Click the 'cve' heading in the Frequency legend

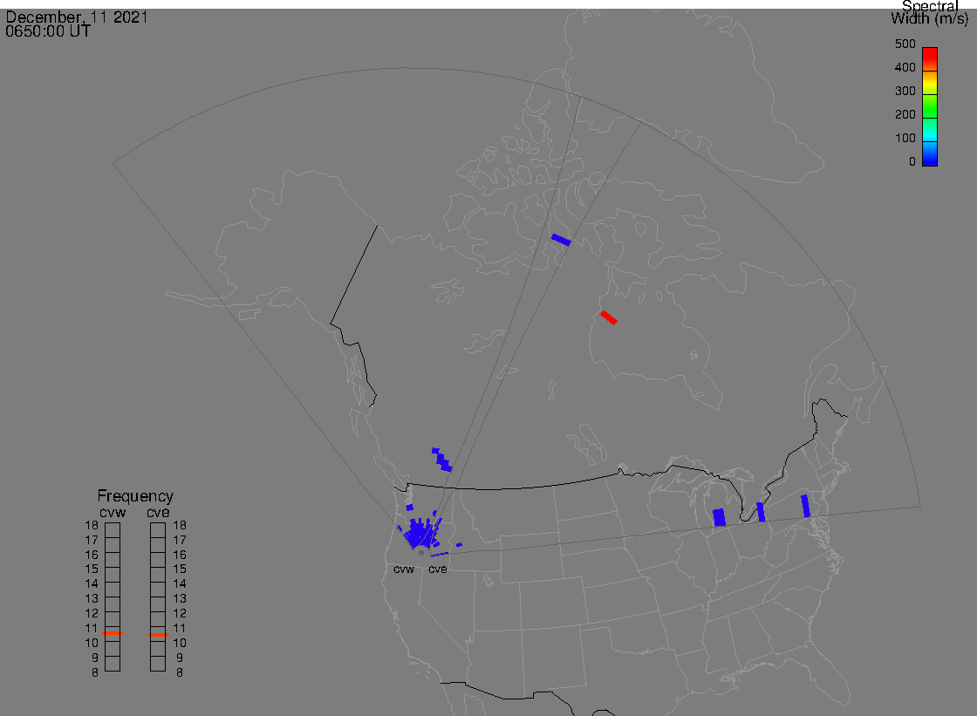[158, 513]
